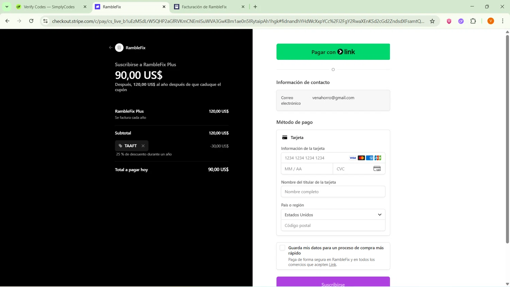
Task: Click the JCB card brand icon
Action: coord(378,158)
